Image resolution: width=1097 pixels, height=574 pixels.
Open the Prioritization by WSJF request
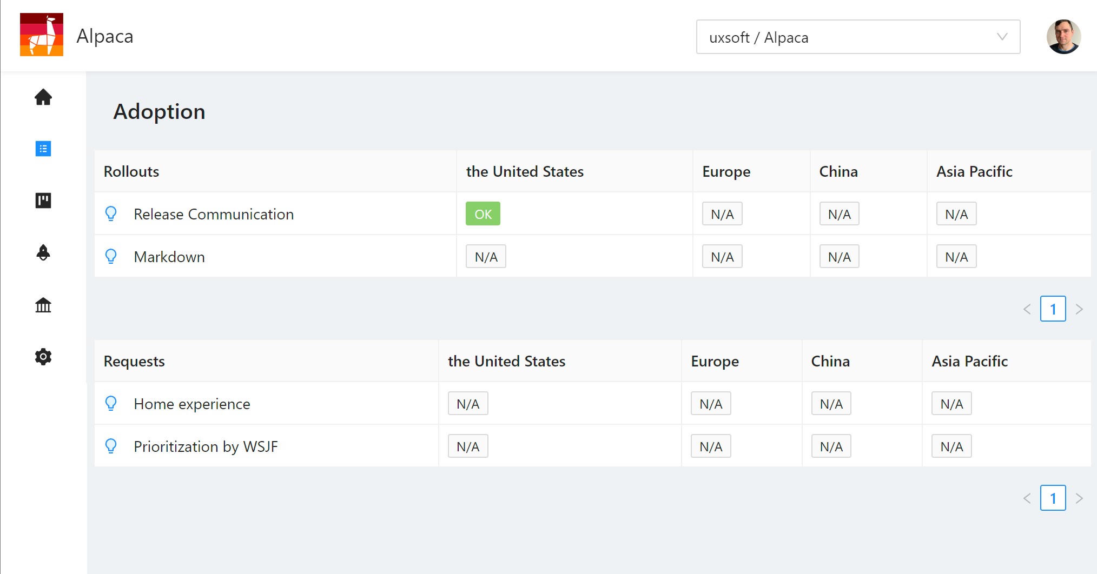tap(206, 446)
